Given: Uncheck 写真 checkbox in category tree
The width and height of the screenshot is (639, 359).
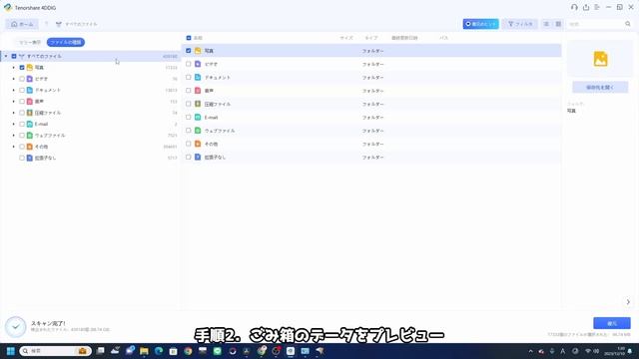Looking at the screenshot, I should pyautogui.click(x=22, y=68).
